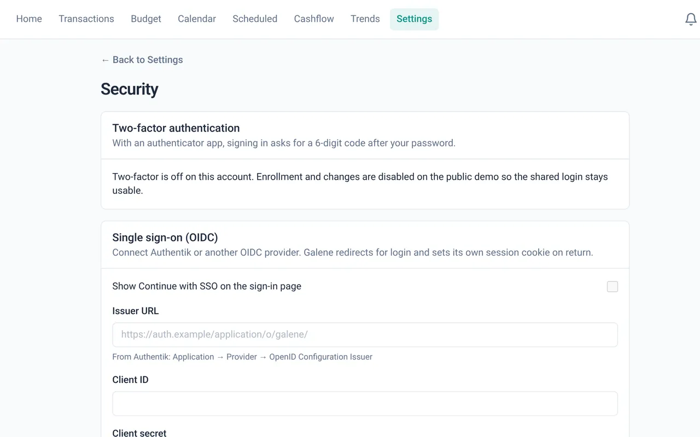
Task: Select the Scheduled tab
Action: 255,19
